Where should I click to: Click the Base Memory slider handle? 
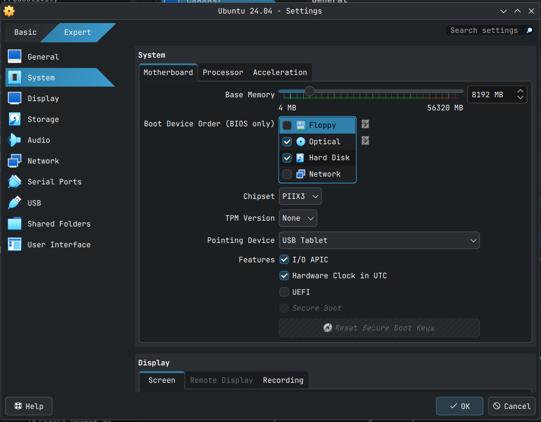point(309,91)
